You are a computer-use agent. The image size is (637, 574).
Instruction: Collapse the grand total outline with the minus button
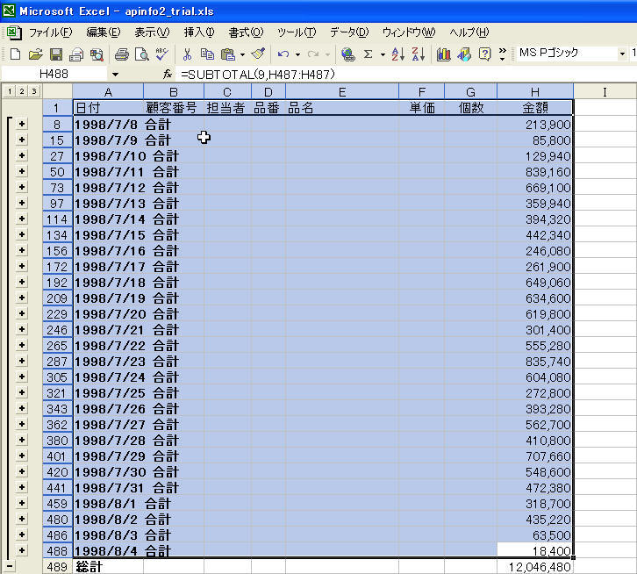point(10,567)
